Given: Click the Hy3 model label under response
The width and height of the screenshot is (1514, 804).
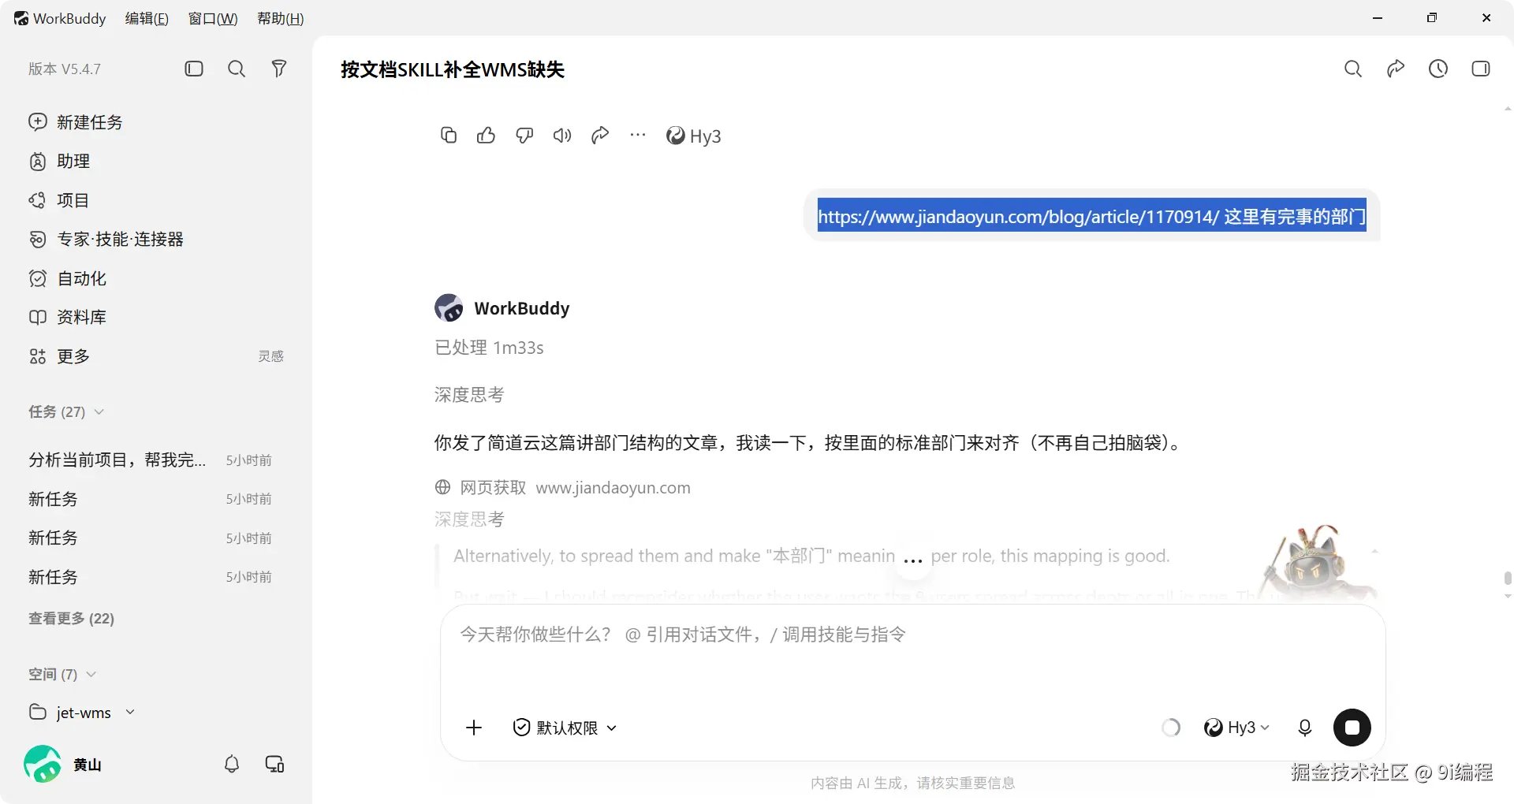Looking at the screenshot, I should point(694,136).
